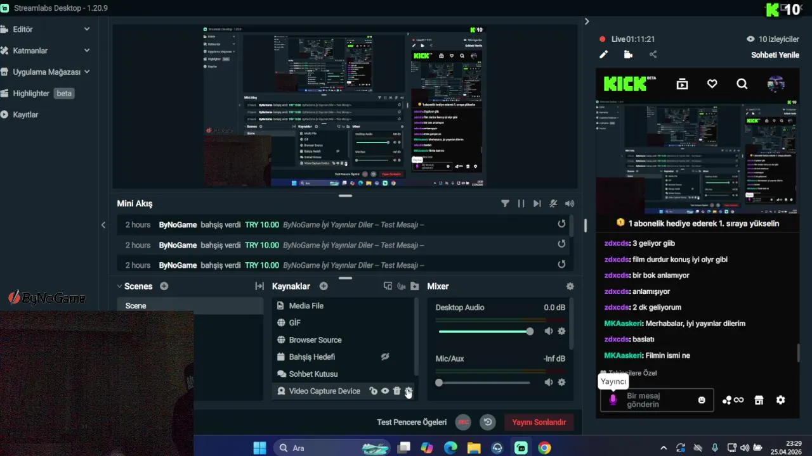This screenshot has width=812, height=456.
Task: Add a new scene with plus icon
Action: point(164,286)
